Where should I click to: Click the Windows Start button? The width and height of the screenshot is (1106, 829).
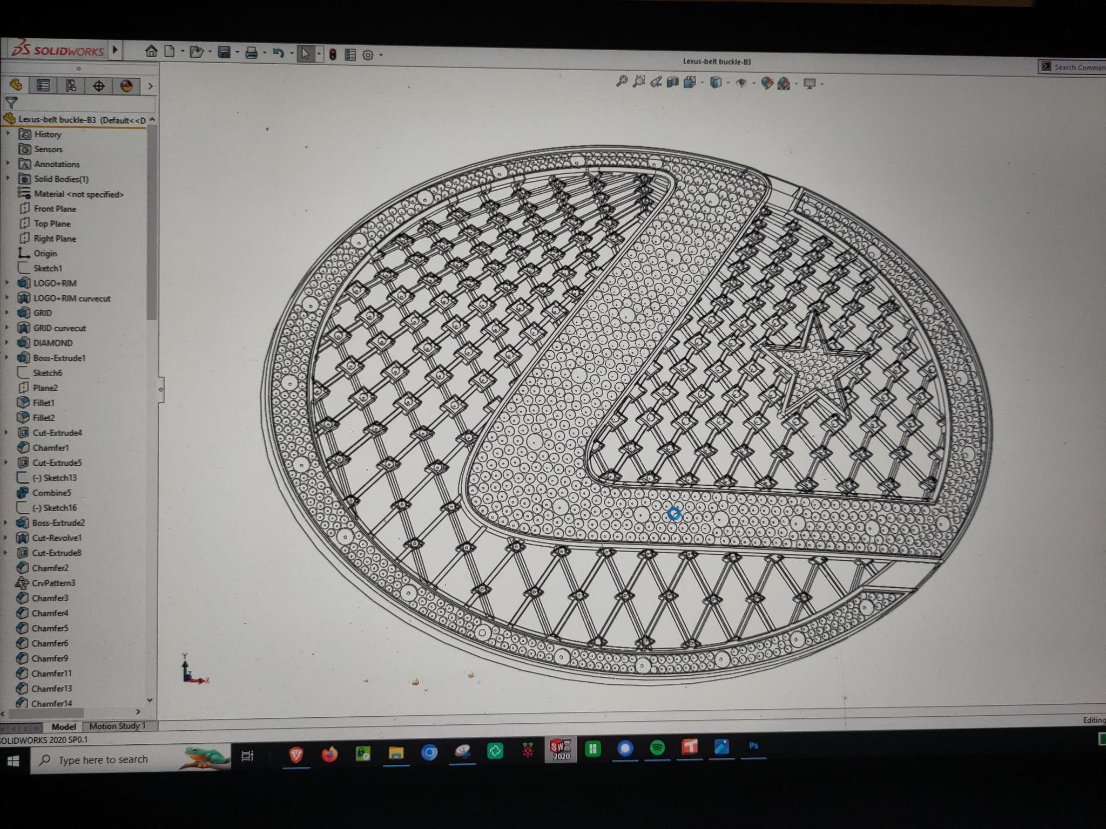click(x=14, y=761)
